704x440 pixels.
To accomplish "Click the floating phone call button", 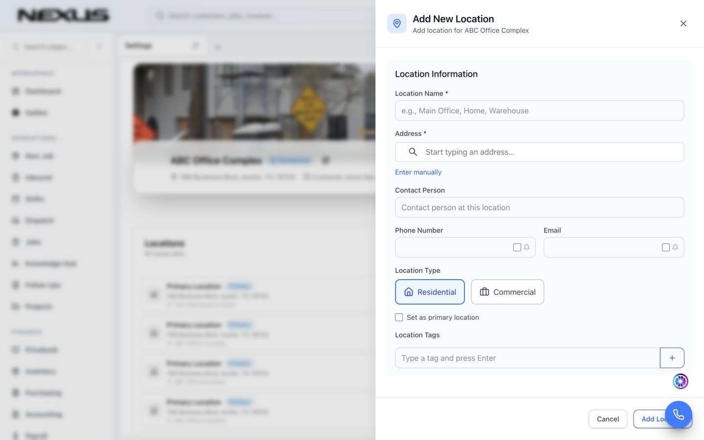I will tap(679, 415).
